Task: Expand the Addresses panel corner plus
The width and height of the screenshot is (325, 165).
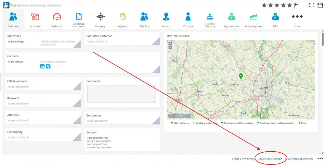Action: click(78, 46)
